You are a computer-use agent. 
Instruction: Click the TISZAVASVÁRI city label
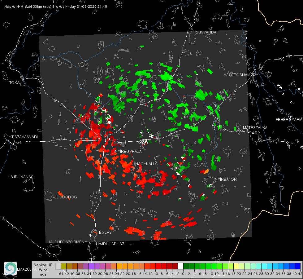[x=24, y=137]
